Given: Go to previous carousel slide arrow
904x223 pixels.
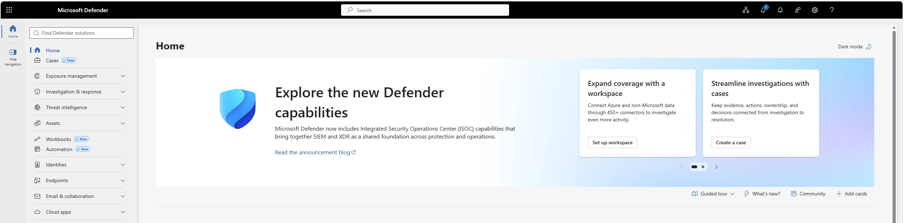Looking at the screenshot, I should tap(681, 167).
